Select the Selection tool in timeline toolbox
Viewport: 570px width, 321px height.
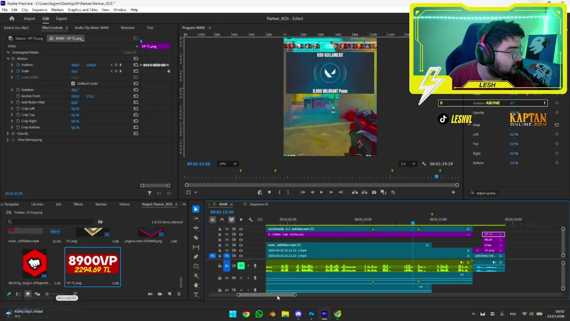click(x=196, y=209)
